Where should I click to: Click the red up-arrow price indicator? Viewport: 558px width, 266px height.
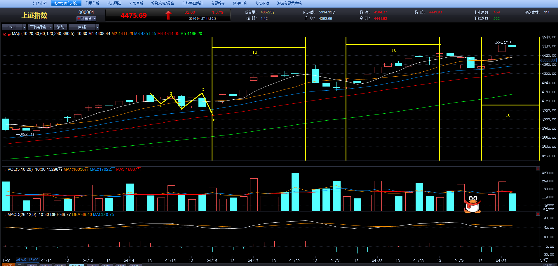click(168, 15)
